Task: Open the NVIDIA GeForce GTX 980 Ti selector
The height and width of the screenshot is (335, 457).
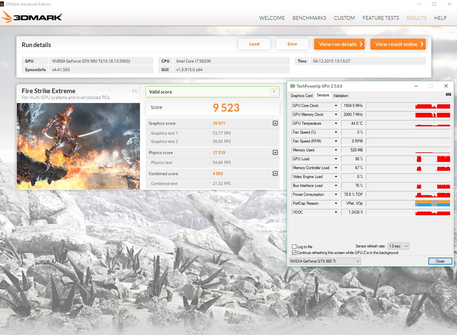Action: point(325,261)
